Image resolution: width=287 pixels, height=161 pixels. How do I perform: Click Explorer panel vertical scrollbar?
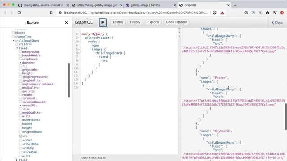click(x=69, y=80)
